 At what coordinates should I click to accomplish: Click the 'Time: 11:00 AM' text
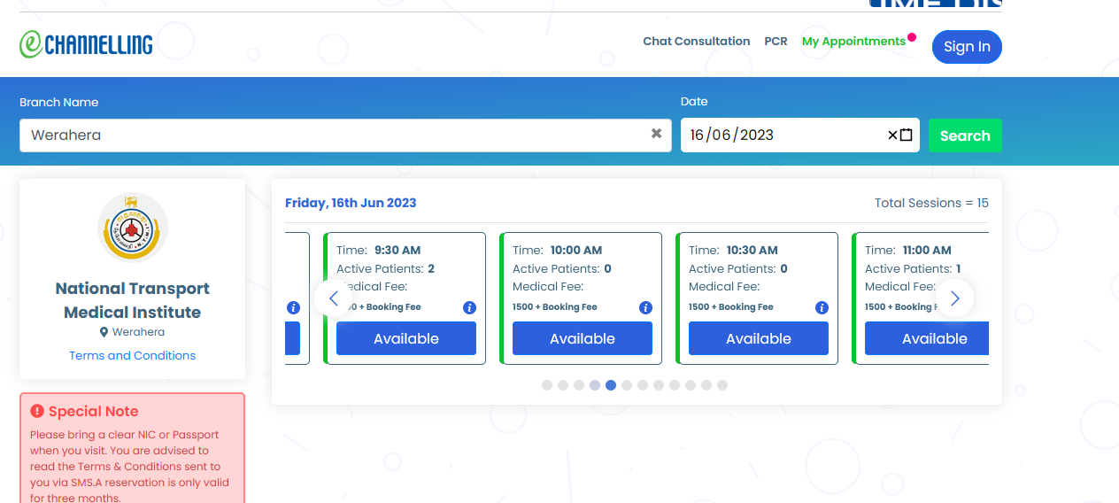click(x=908, y=251)
